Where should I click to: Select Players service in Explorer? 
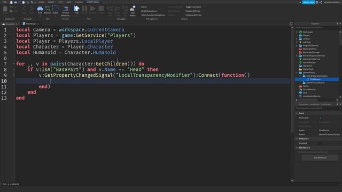[306, 35]
